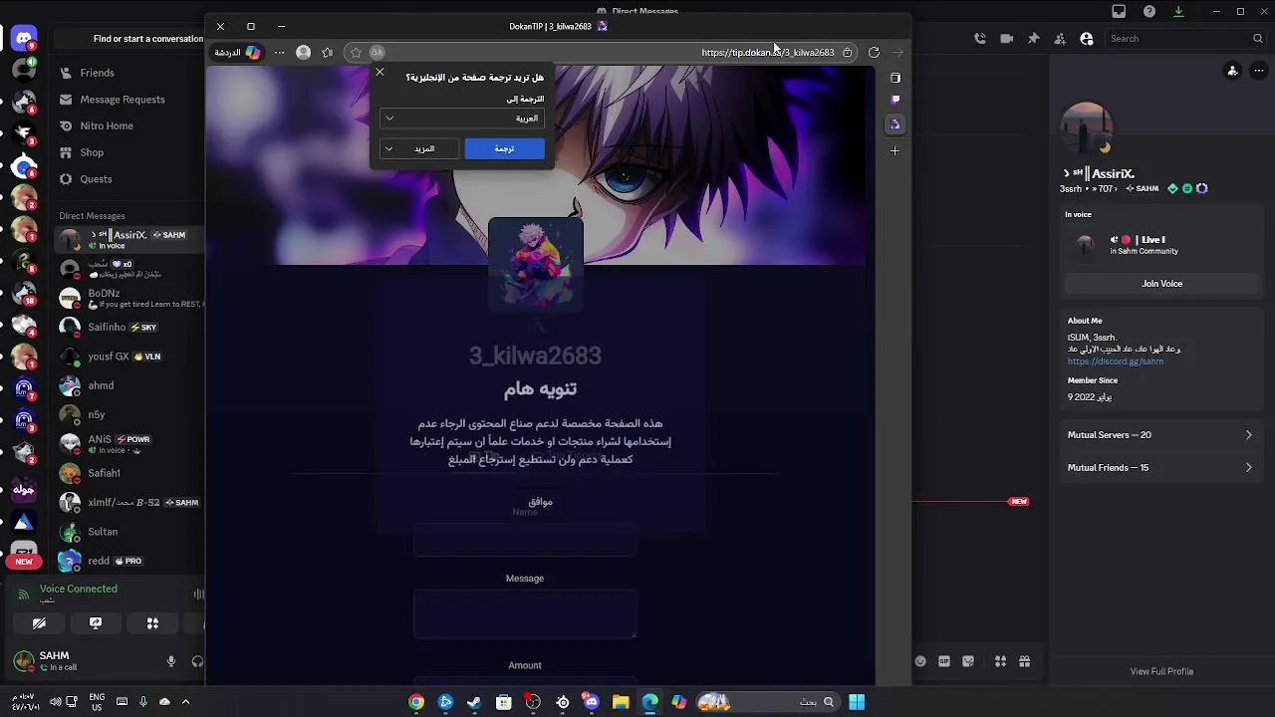Go to Nitro Home
Image resolution: width=1275 pixels, height=717 pixels.
click(127, 125)
